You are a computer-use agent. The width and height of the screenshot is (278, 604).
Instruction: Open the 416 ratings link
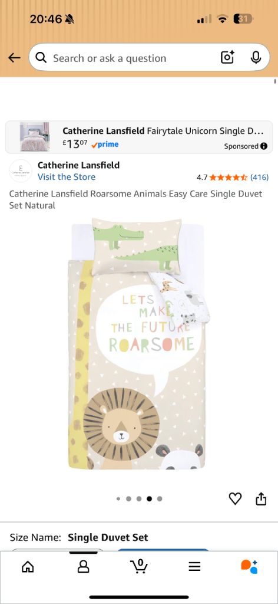[260, 177]
